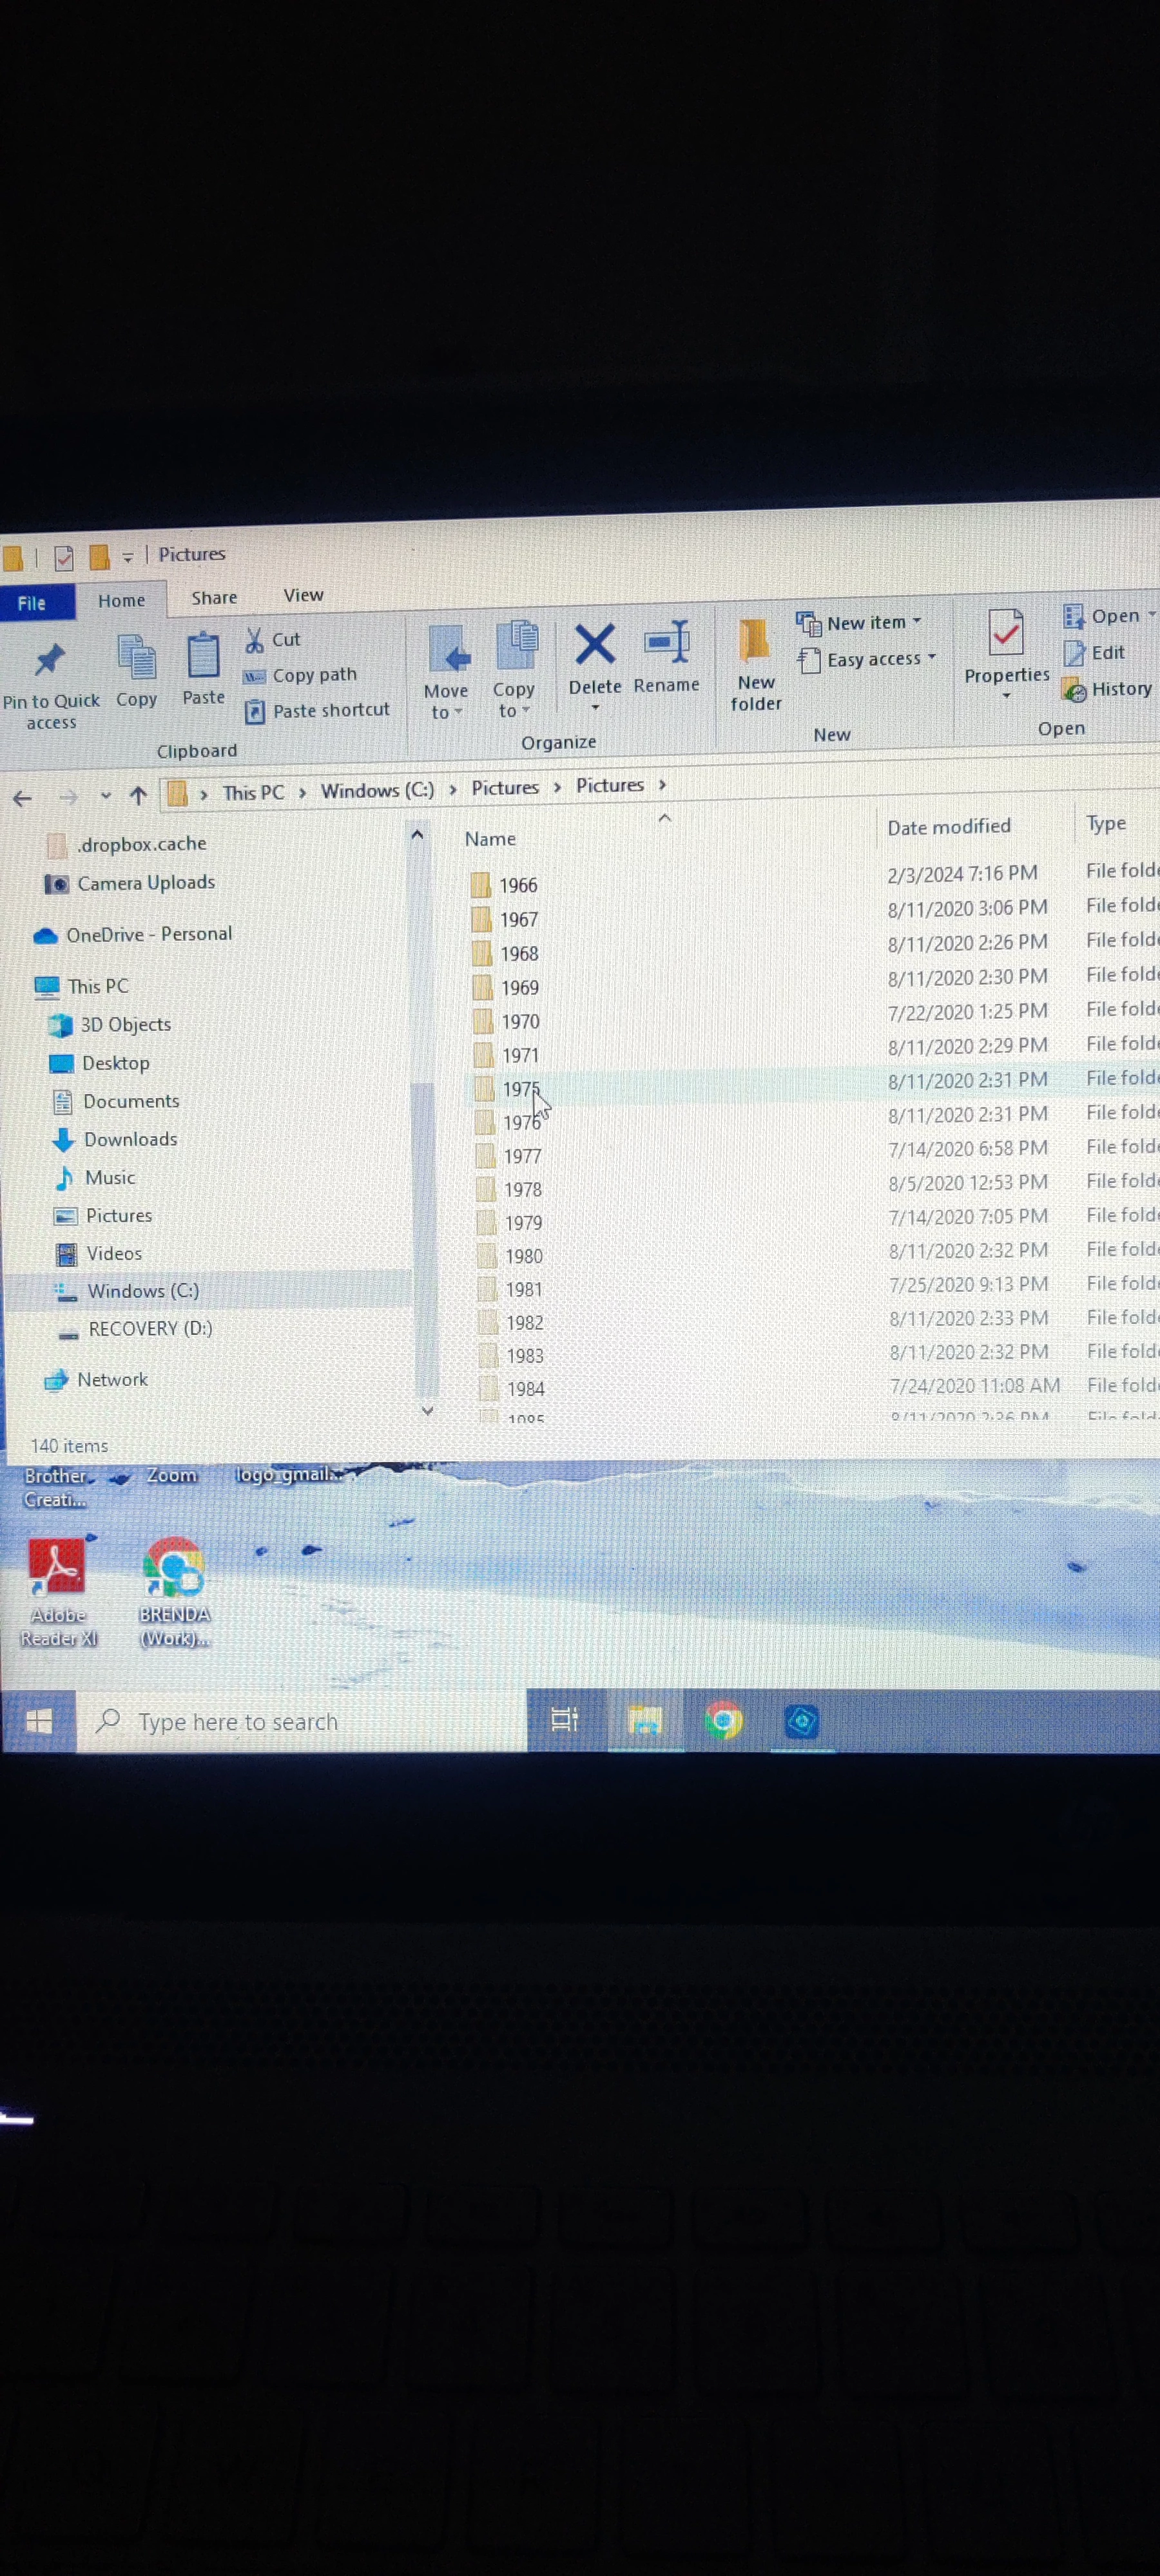
Task: Click the Pin to Quick access icon
Action: pyautogui.click(x=50, y=660)
